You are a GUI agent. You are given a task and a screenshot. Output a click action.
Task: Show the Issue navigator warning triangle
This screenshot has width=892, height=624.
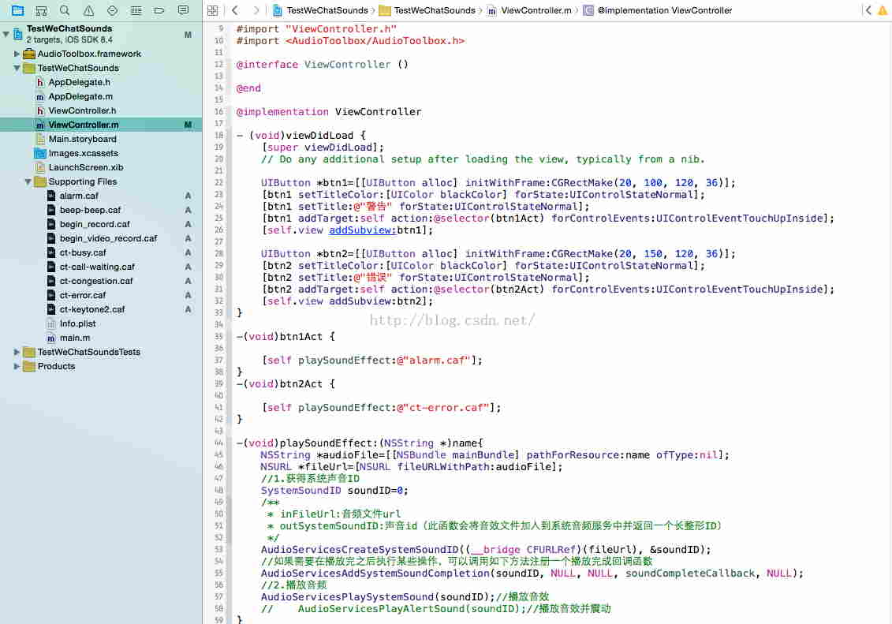(88, 10)
